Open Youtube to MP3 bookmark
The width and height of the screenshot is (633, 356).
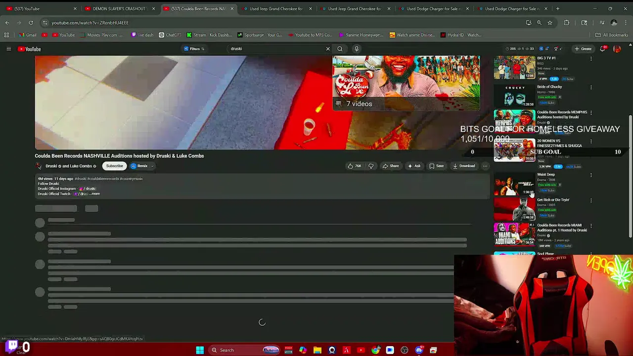[x=310, y=35]
